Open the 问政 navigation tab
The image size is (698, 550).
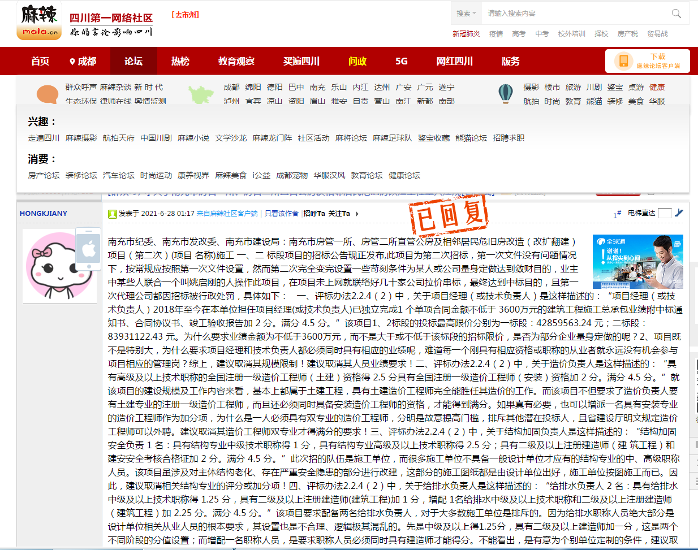tap(357, 61)
